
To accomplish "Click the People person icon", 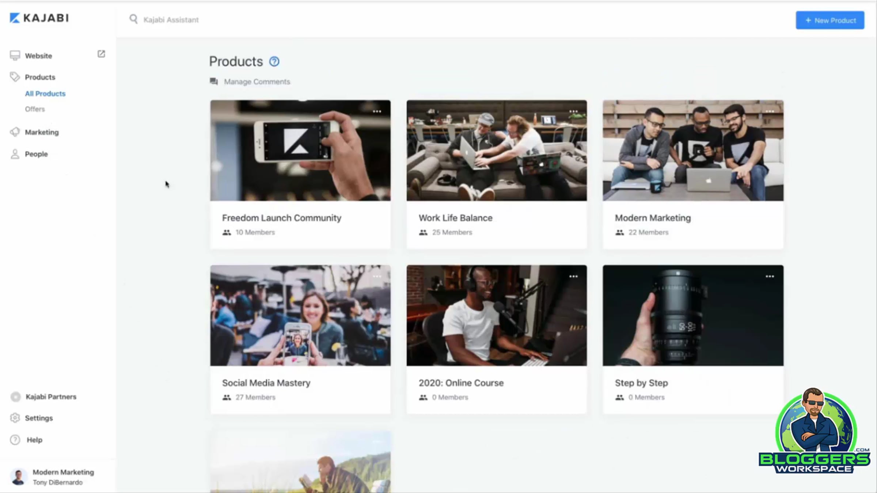I will tap(15, 154).
